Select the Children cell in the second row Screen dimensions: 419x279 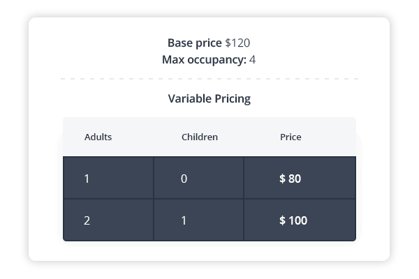click(198, 220)
